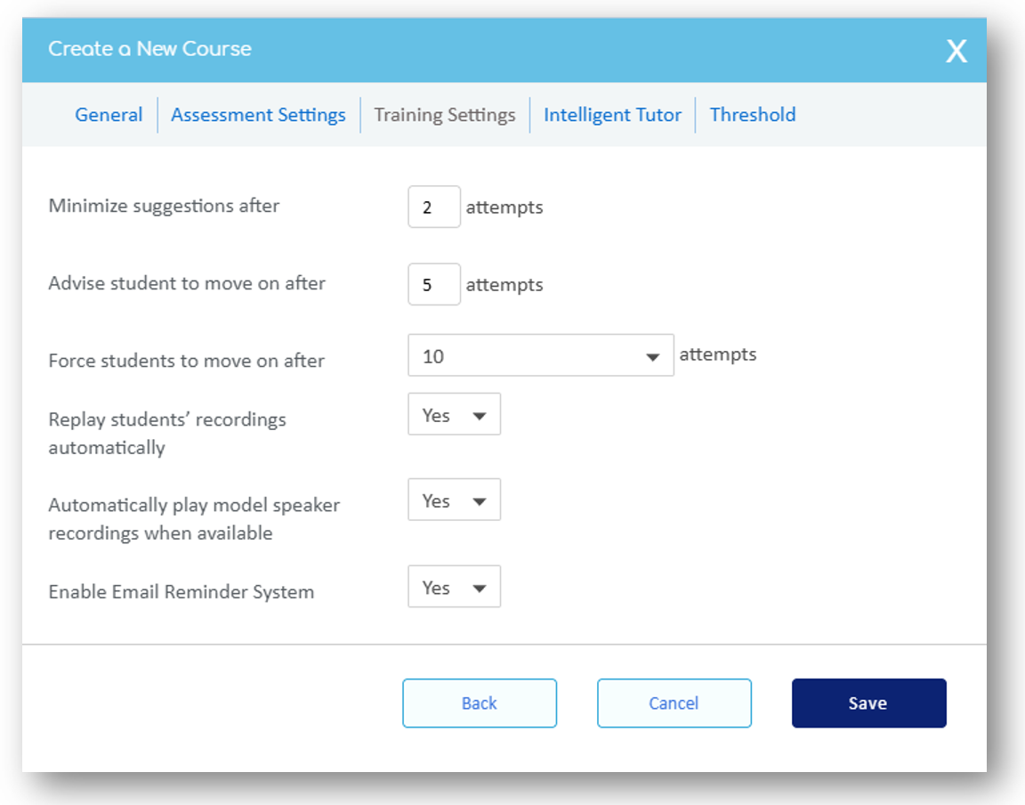Switch to the General tab
This screenshot has width=1025, height=805.
pyautogui.click(x=109, y=115)
